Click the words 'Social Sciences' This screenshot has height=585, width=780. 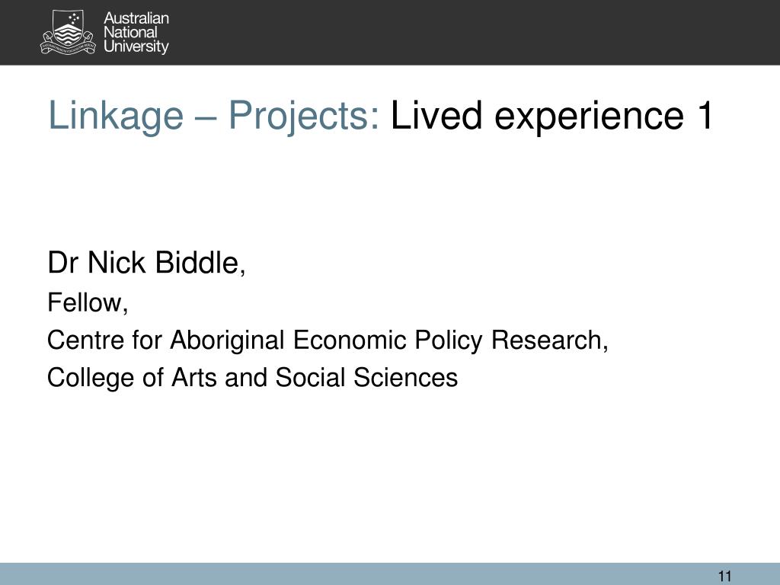pos(366,378)
